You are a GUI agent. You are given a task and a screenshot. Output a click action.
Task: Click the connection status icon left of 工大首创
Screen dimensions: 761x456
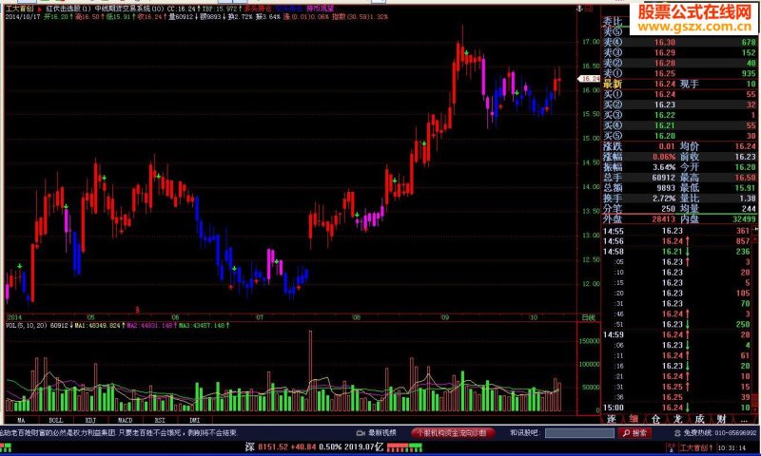672,447
